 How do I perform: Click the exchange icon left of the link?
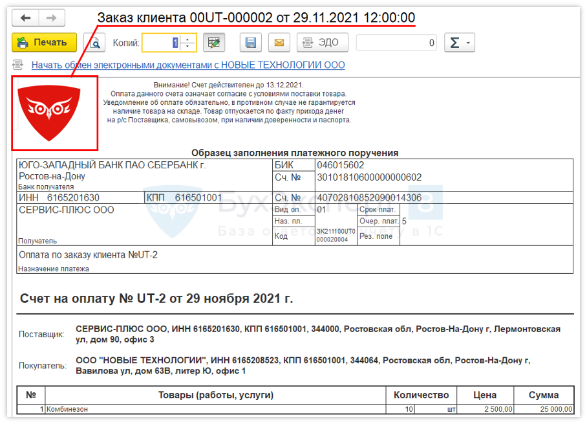17,65
